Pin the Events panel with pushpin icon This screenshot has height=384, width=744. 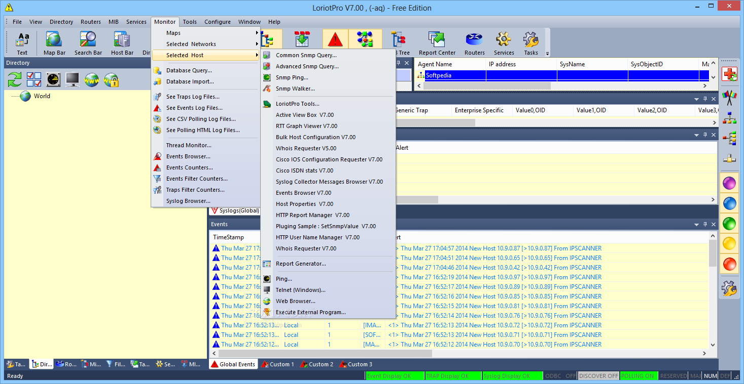point(705,224)
